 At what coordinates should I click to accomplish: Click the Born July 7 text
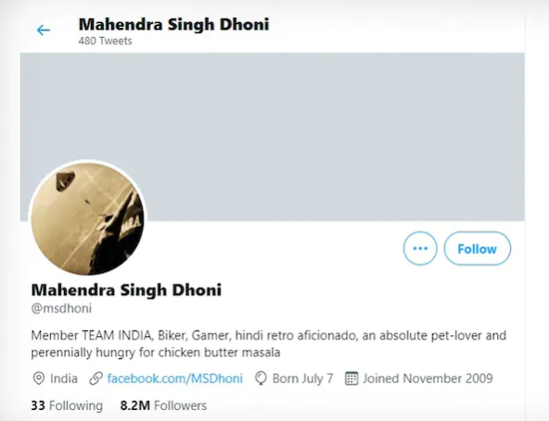tap(303, 378)
